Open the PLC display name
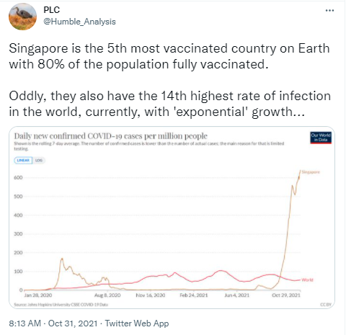The height and width of the screenshot is (335, 346). [x=51, y=10]
